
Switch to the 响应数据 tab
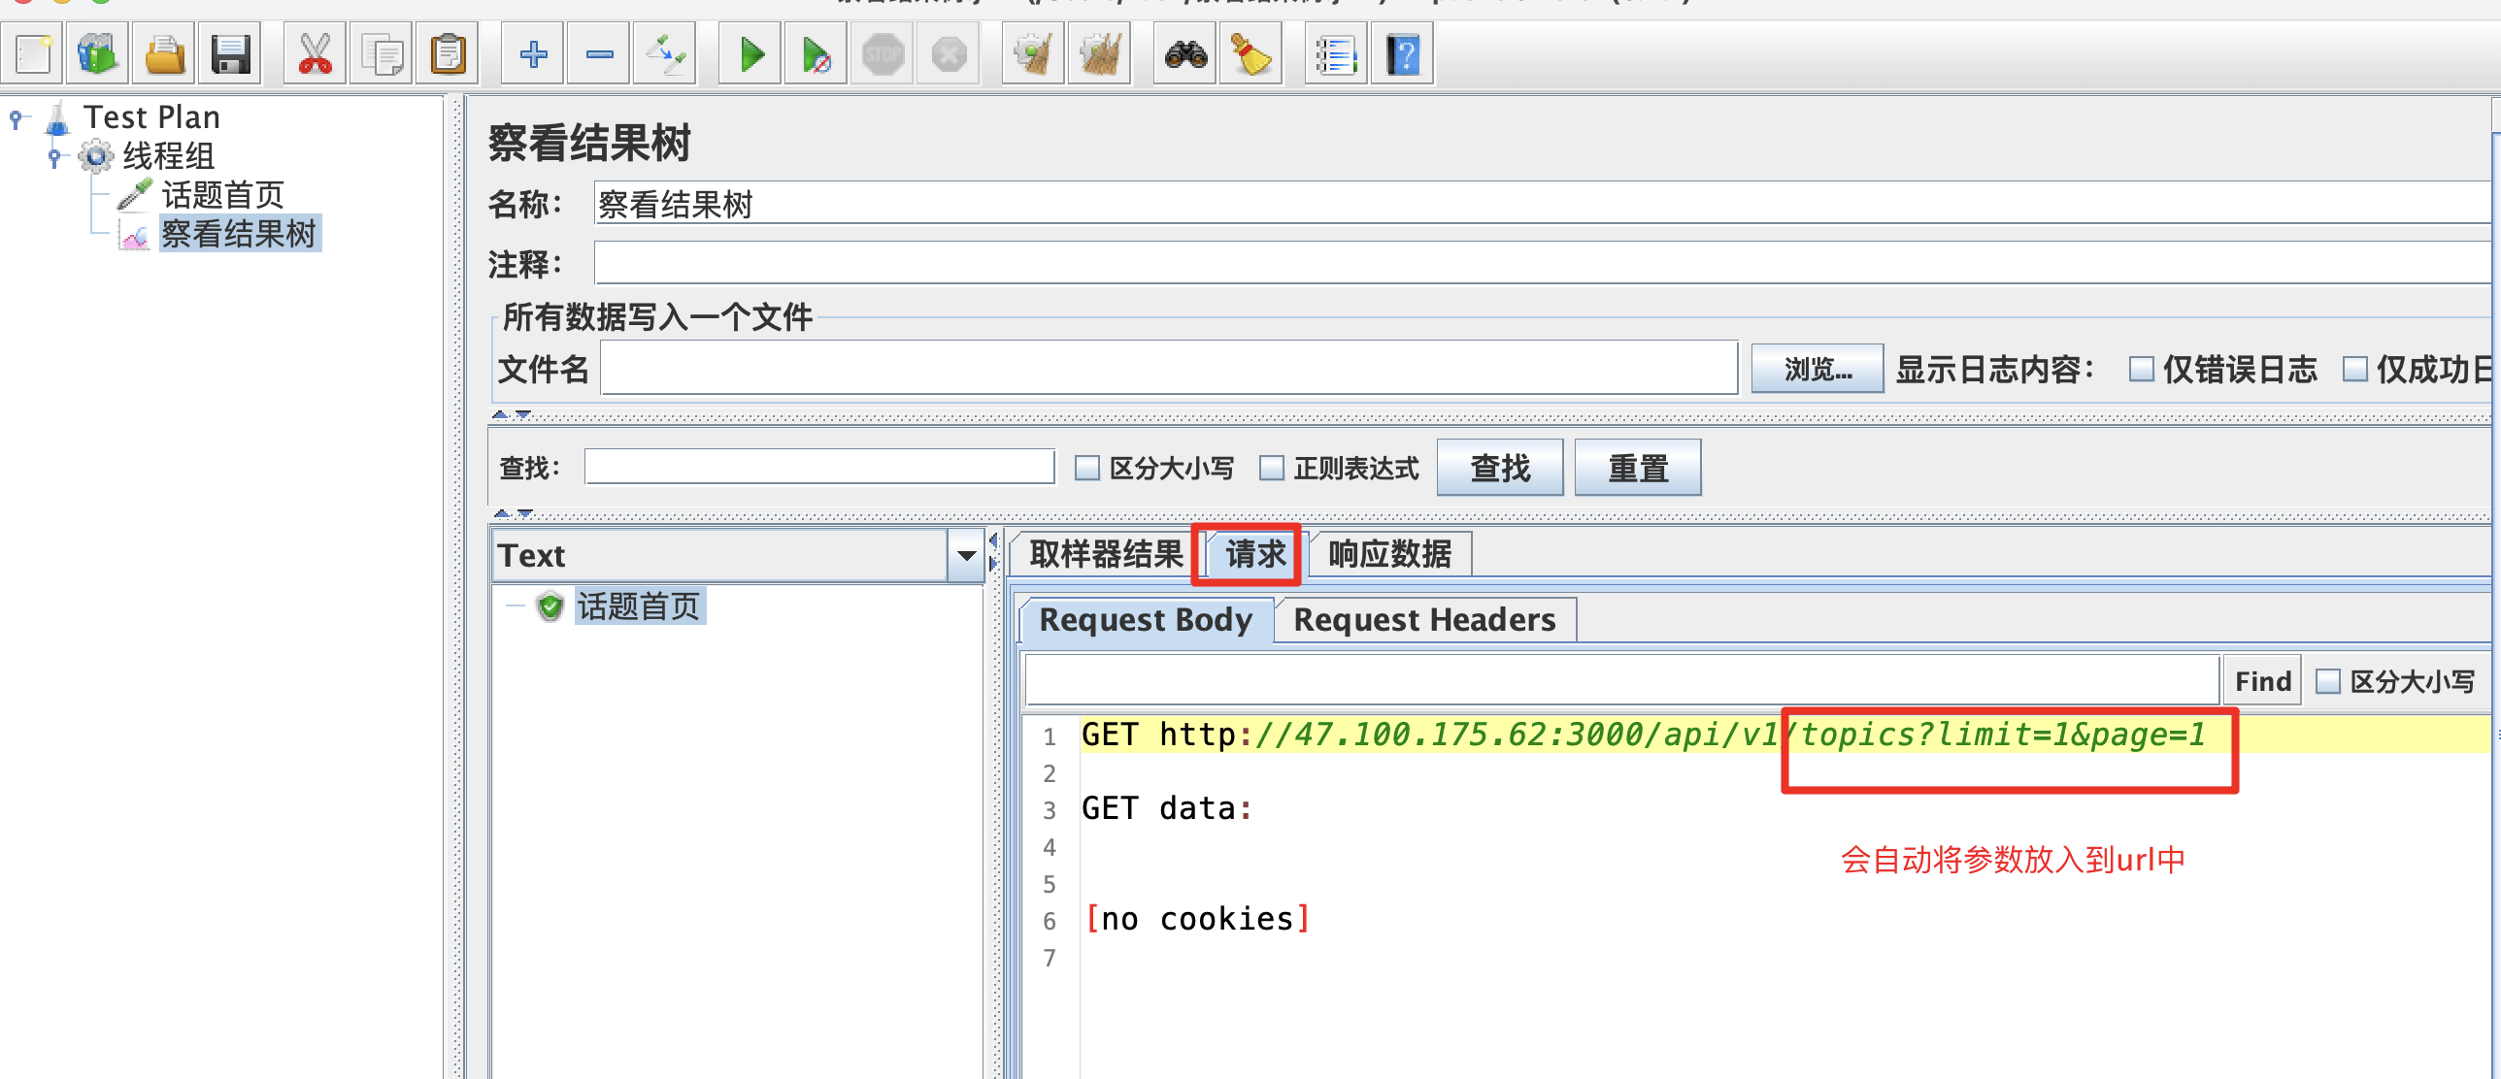[1389, 555]
